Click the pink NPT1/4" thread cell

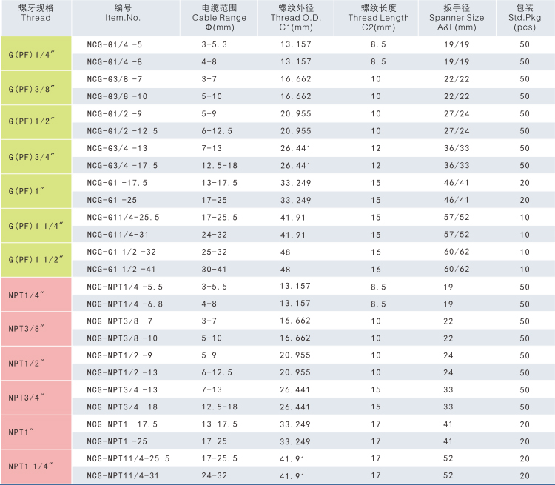pos(36,295)
